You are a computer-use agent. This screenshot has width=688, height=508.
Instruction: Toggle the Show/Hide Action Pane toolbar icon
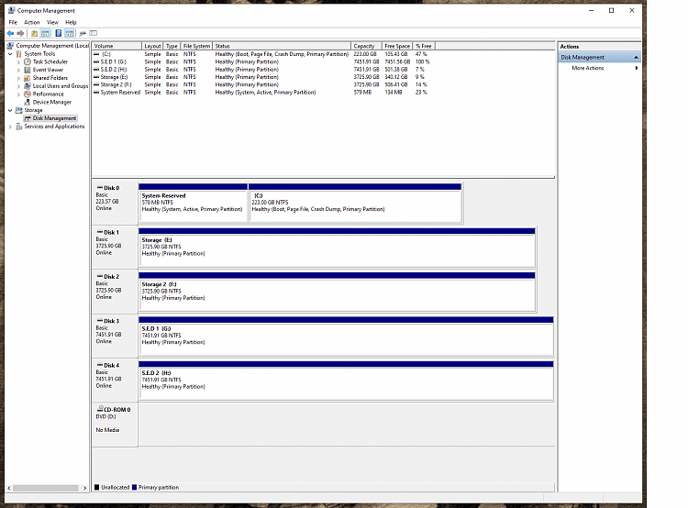(x=70, y=33)
